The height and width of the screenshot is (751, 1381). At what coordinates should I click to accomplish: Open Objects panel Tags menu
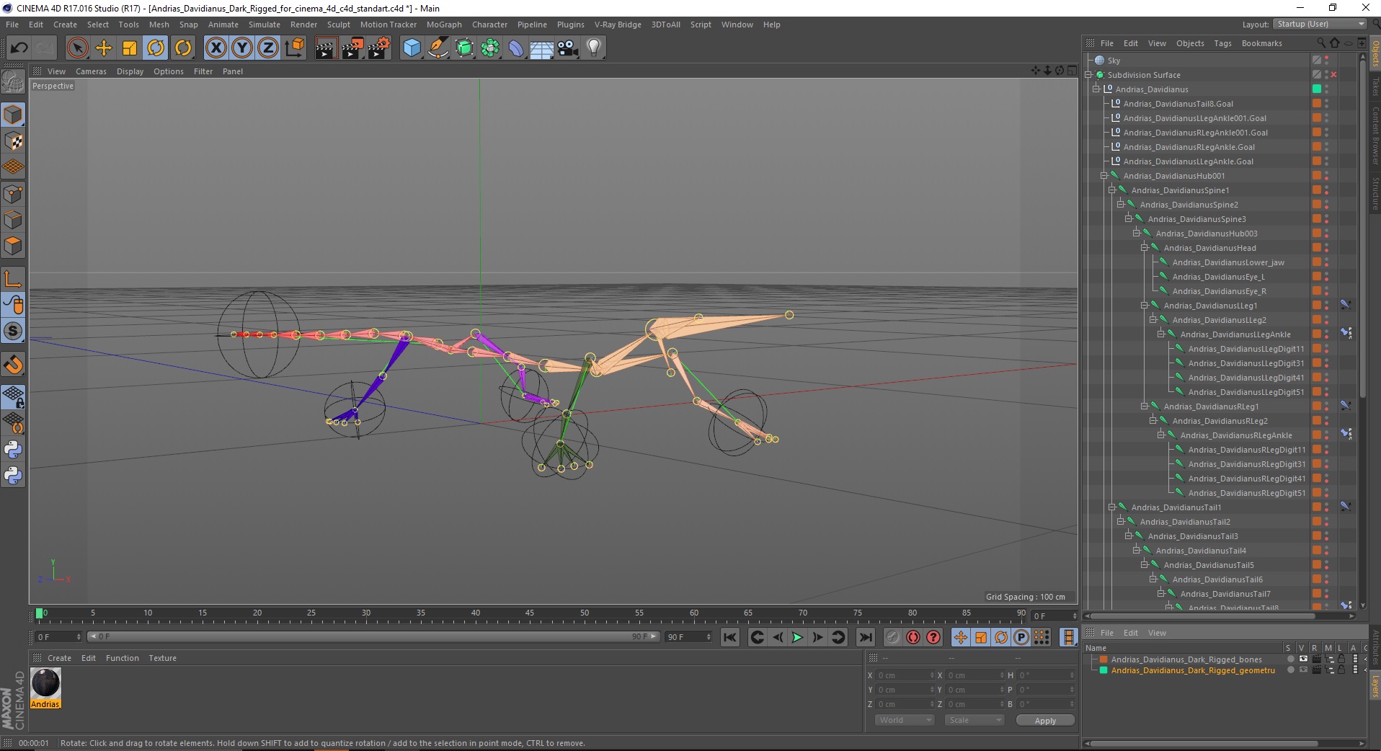coord(1222,43)
